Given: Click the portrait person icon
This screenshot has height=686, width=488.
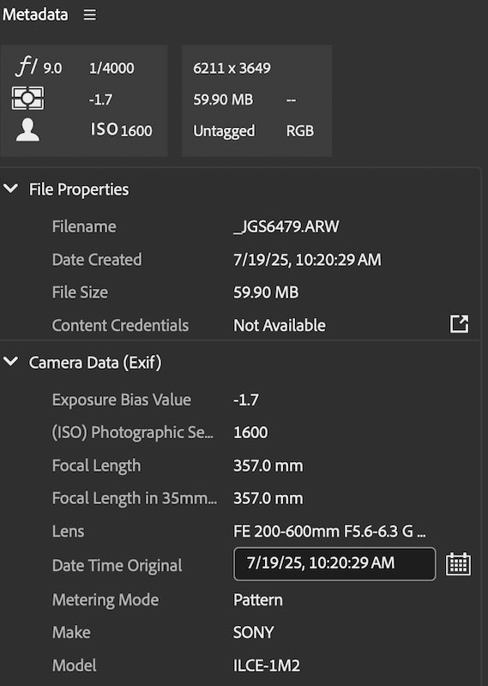Looking at the screenshot, I should click(27, 129).
